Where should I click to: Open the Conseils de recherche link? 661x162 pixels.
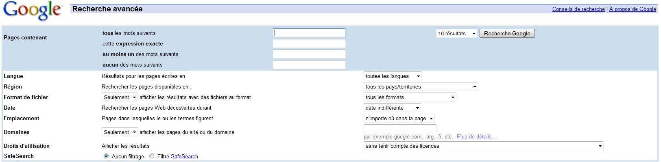[x=578, y=9]
